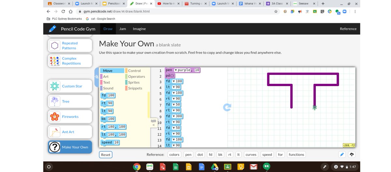
Task: Click the blue pencil edit icon below canvas
Action: pos(342,154)
